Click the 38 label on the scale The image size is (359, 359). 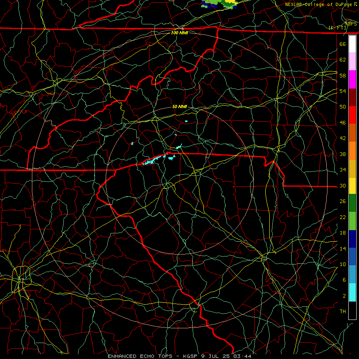(343, 154)
